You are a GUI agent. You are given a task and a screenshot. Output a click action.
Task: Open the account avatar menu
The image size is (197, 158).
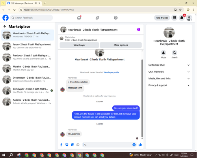click(x=189, y=18)
